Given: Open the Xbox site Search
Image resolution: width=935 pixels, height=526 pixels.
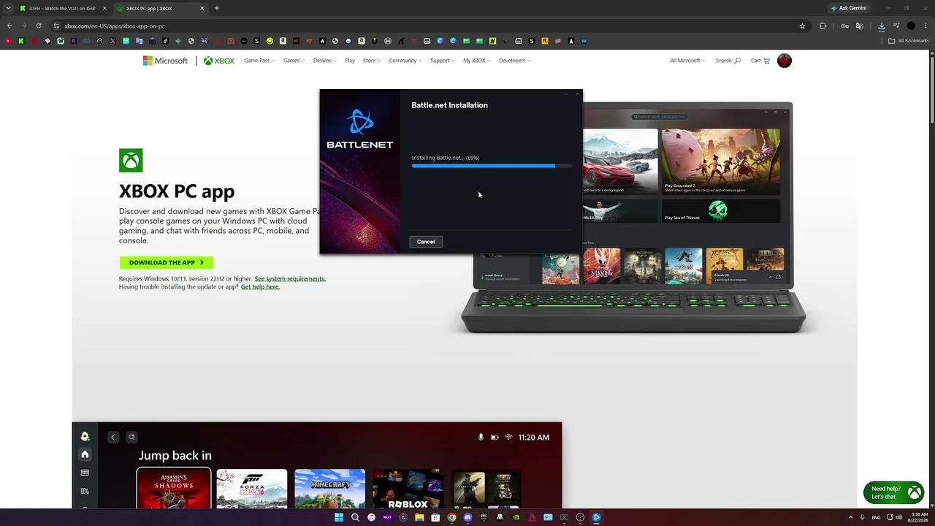Looking at the screenshot, I should coord(728,61).
